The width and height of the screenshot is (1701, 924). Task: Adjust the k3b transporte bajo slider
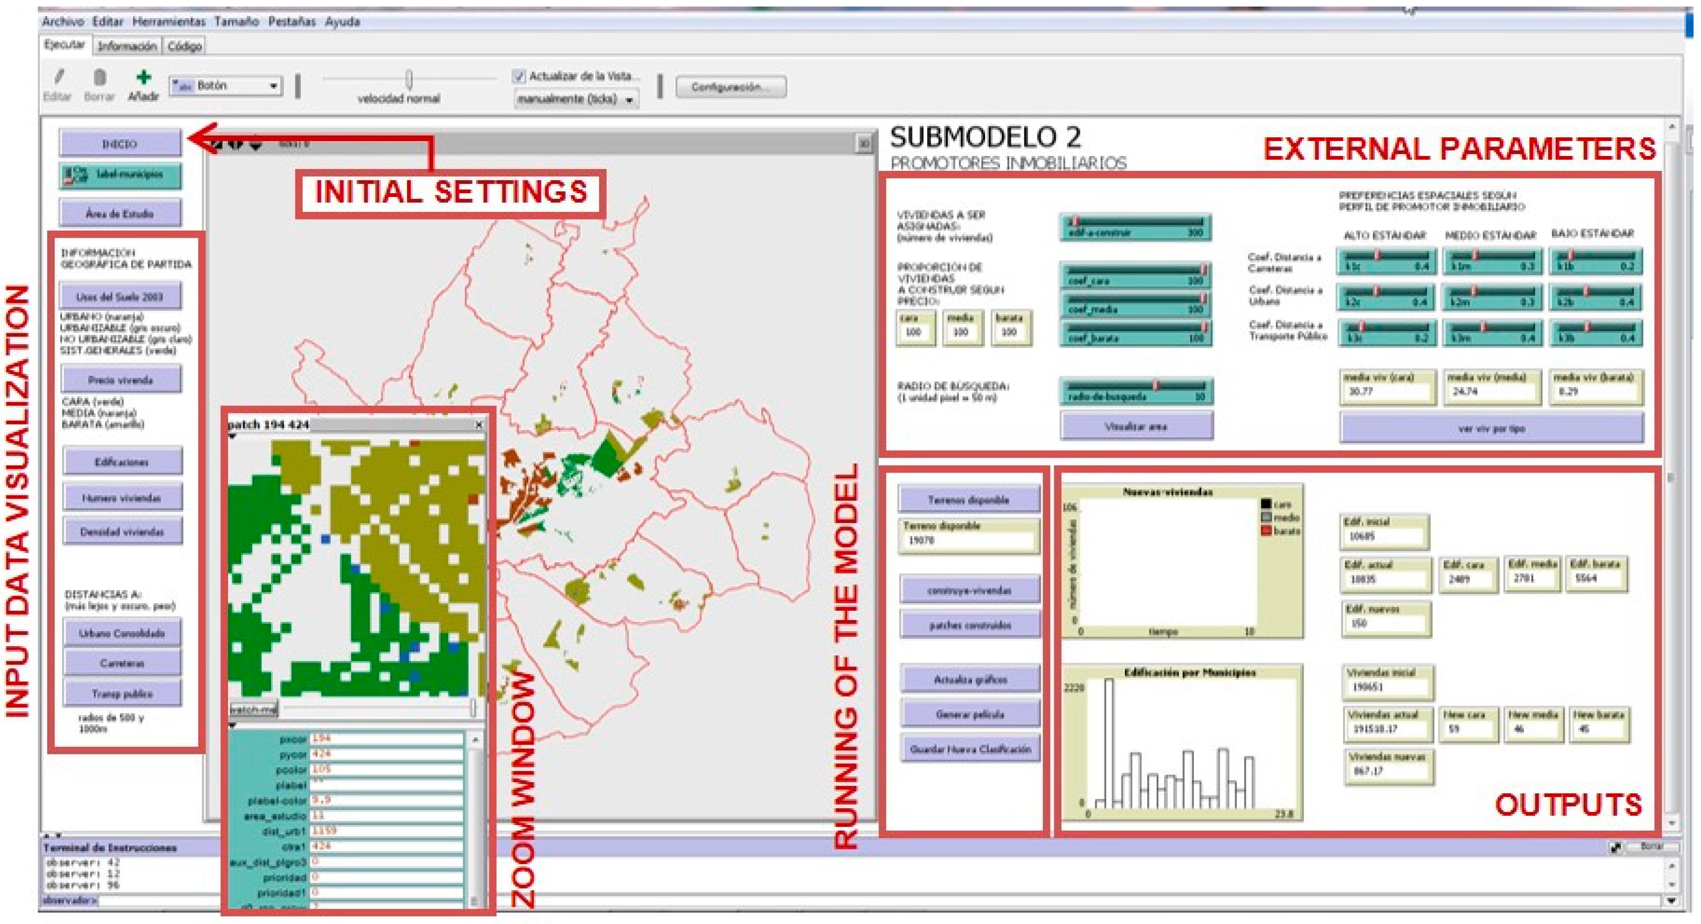[1595, 332]
